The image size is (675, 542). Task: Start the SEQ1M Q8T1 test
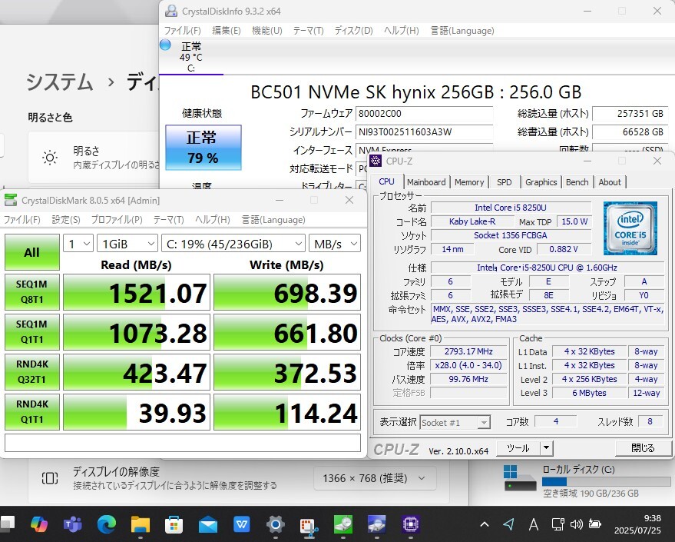tap(32, 293)
